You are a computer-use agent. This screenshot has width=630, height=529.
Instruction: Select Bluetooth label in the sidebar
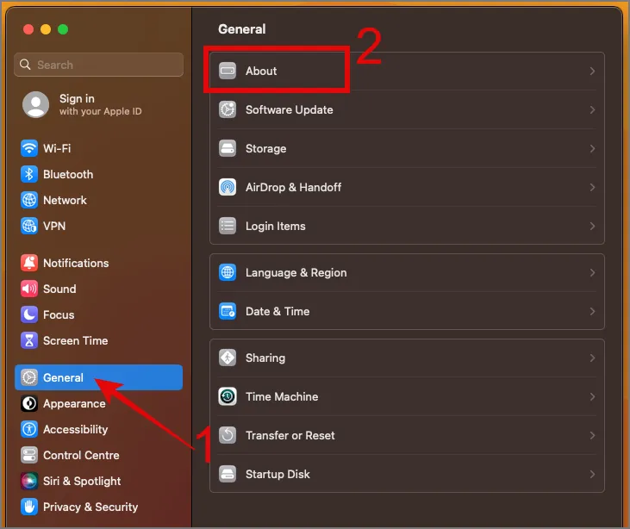tap(68, 174)
